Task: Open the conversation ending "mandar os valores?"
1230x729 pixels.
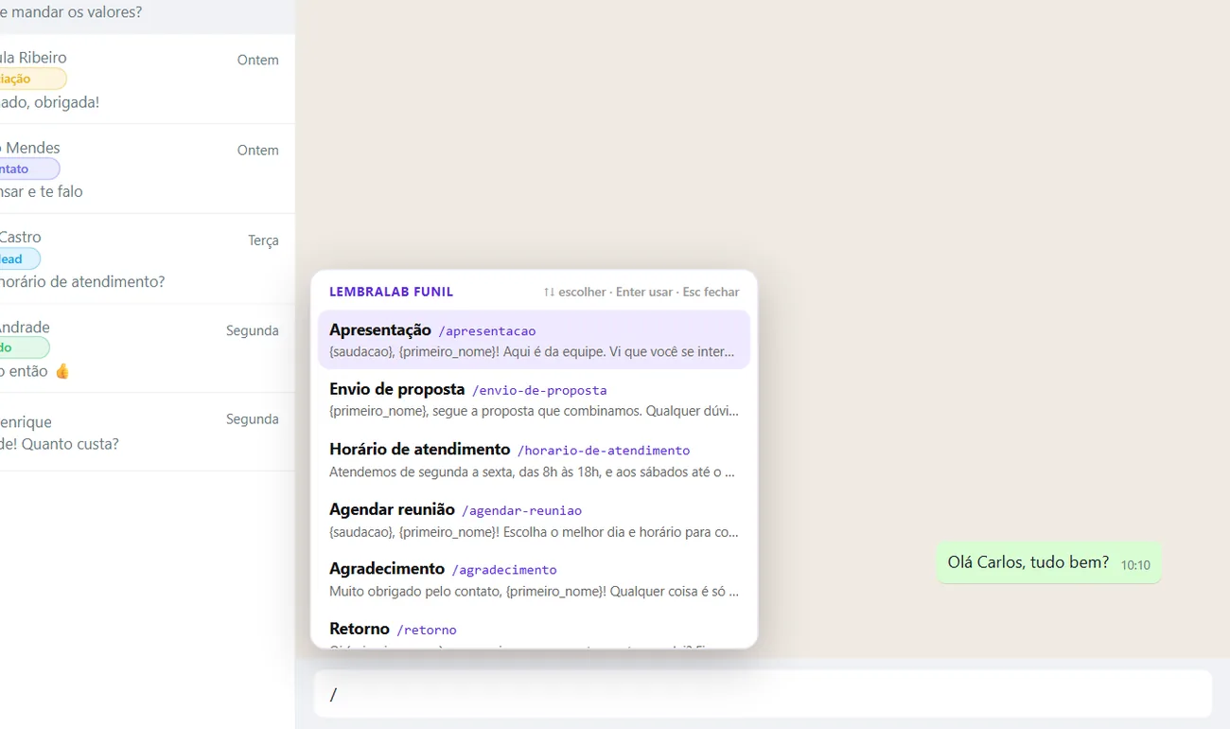Action: click(x=147, y=16)
